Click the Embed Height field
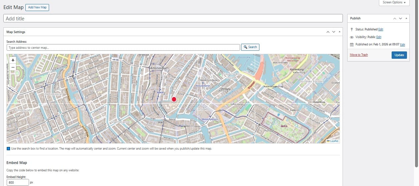 click(x=18, y=182)
